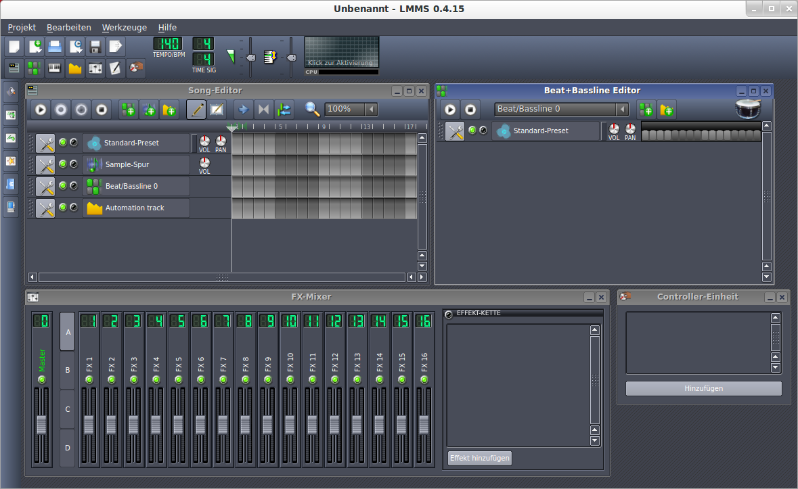Open the Projekt menu

(21, 27)
